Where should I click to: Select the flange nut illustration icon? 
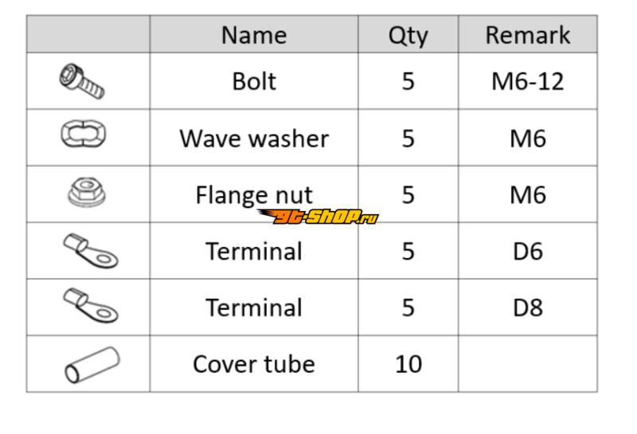[x=84, y=193]
